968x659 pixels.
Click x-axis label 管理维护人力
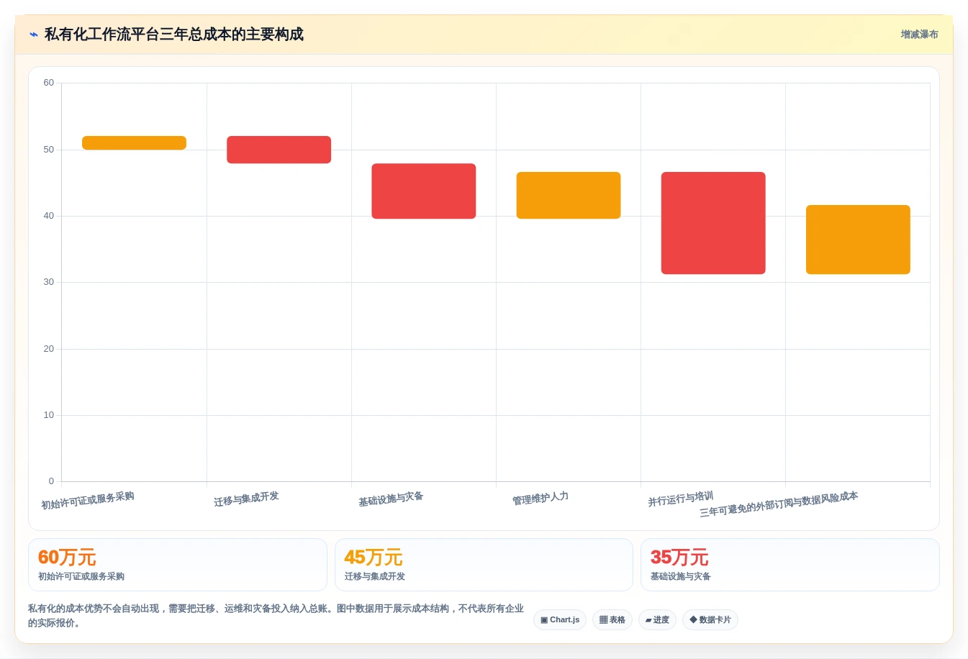pos(540,499)
